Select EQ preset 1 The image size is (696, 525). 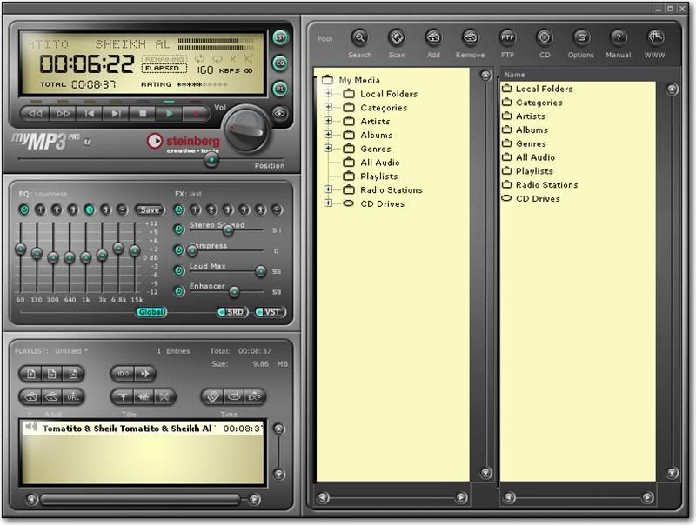pos(40,209)
